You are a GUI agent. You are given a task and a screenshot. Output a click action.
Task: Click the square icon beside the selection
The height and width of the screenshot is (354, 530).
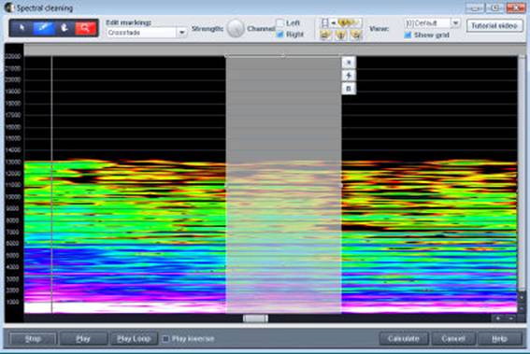pos(349,89)
